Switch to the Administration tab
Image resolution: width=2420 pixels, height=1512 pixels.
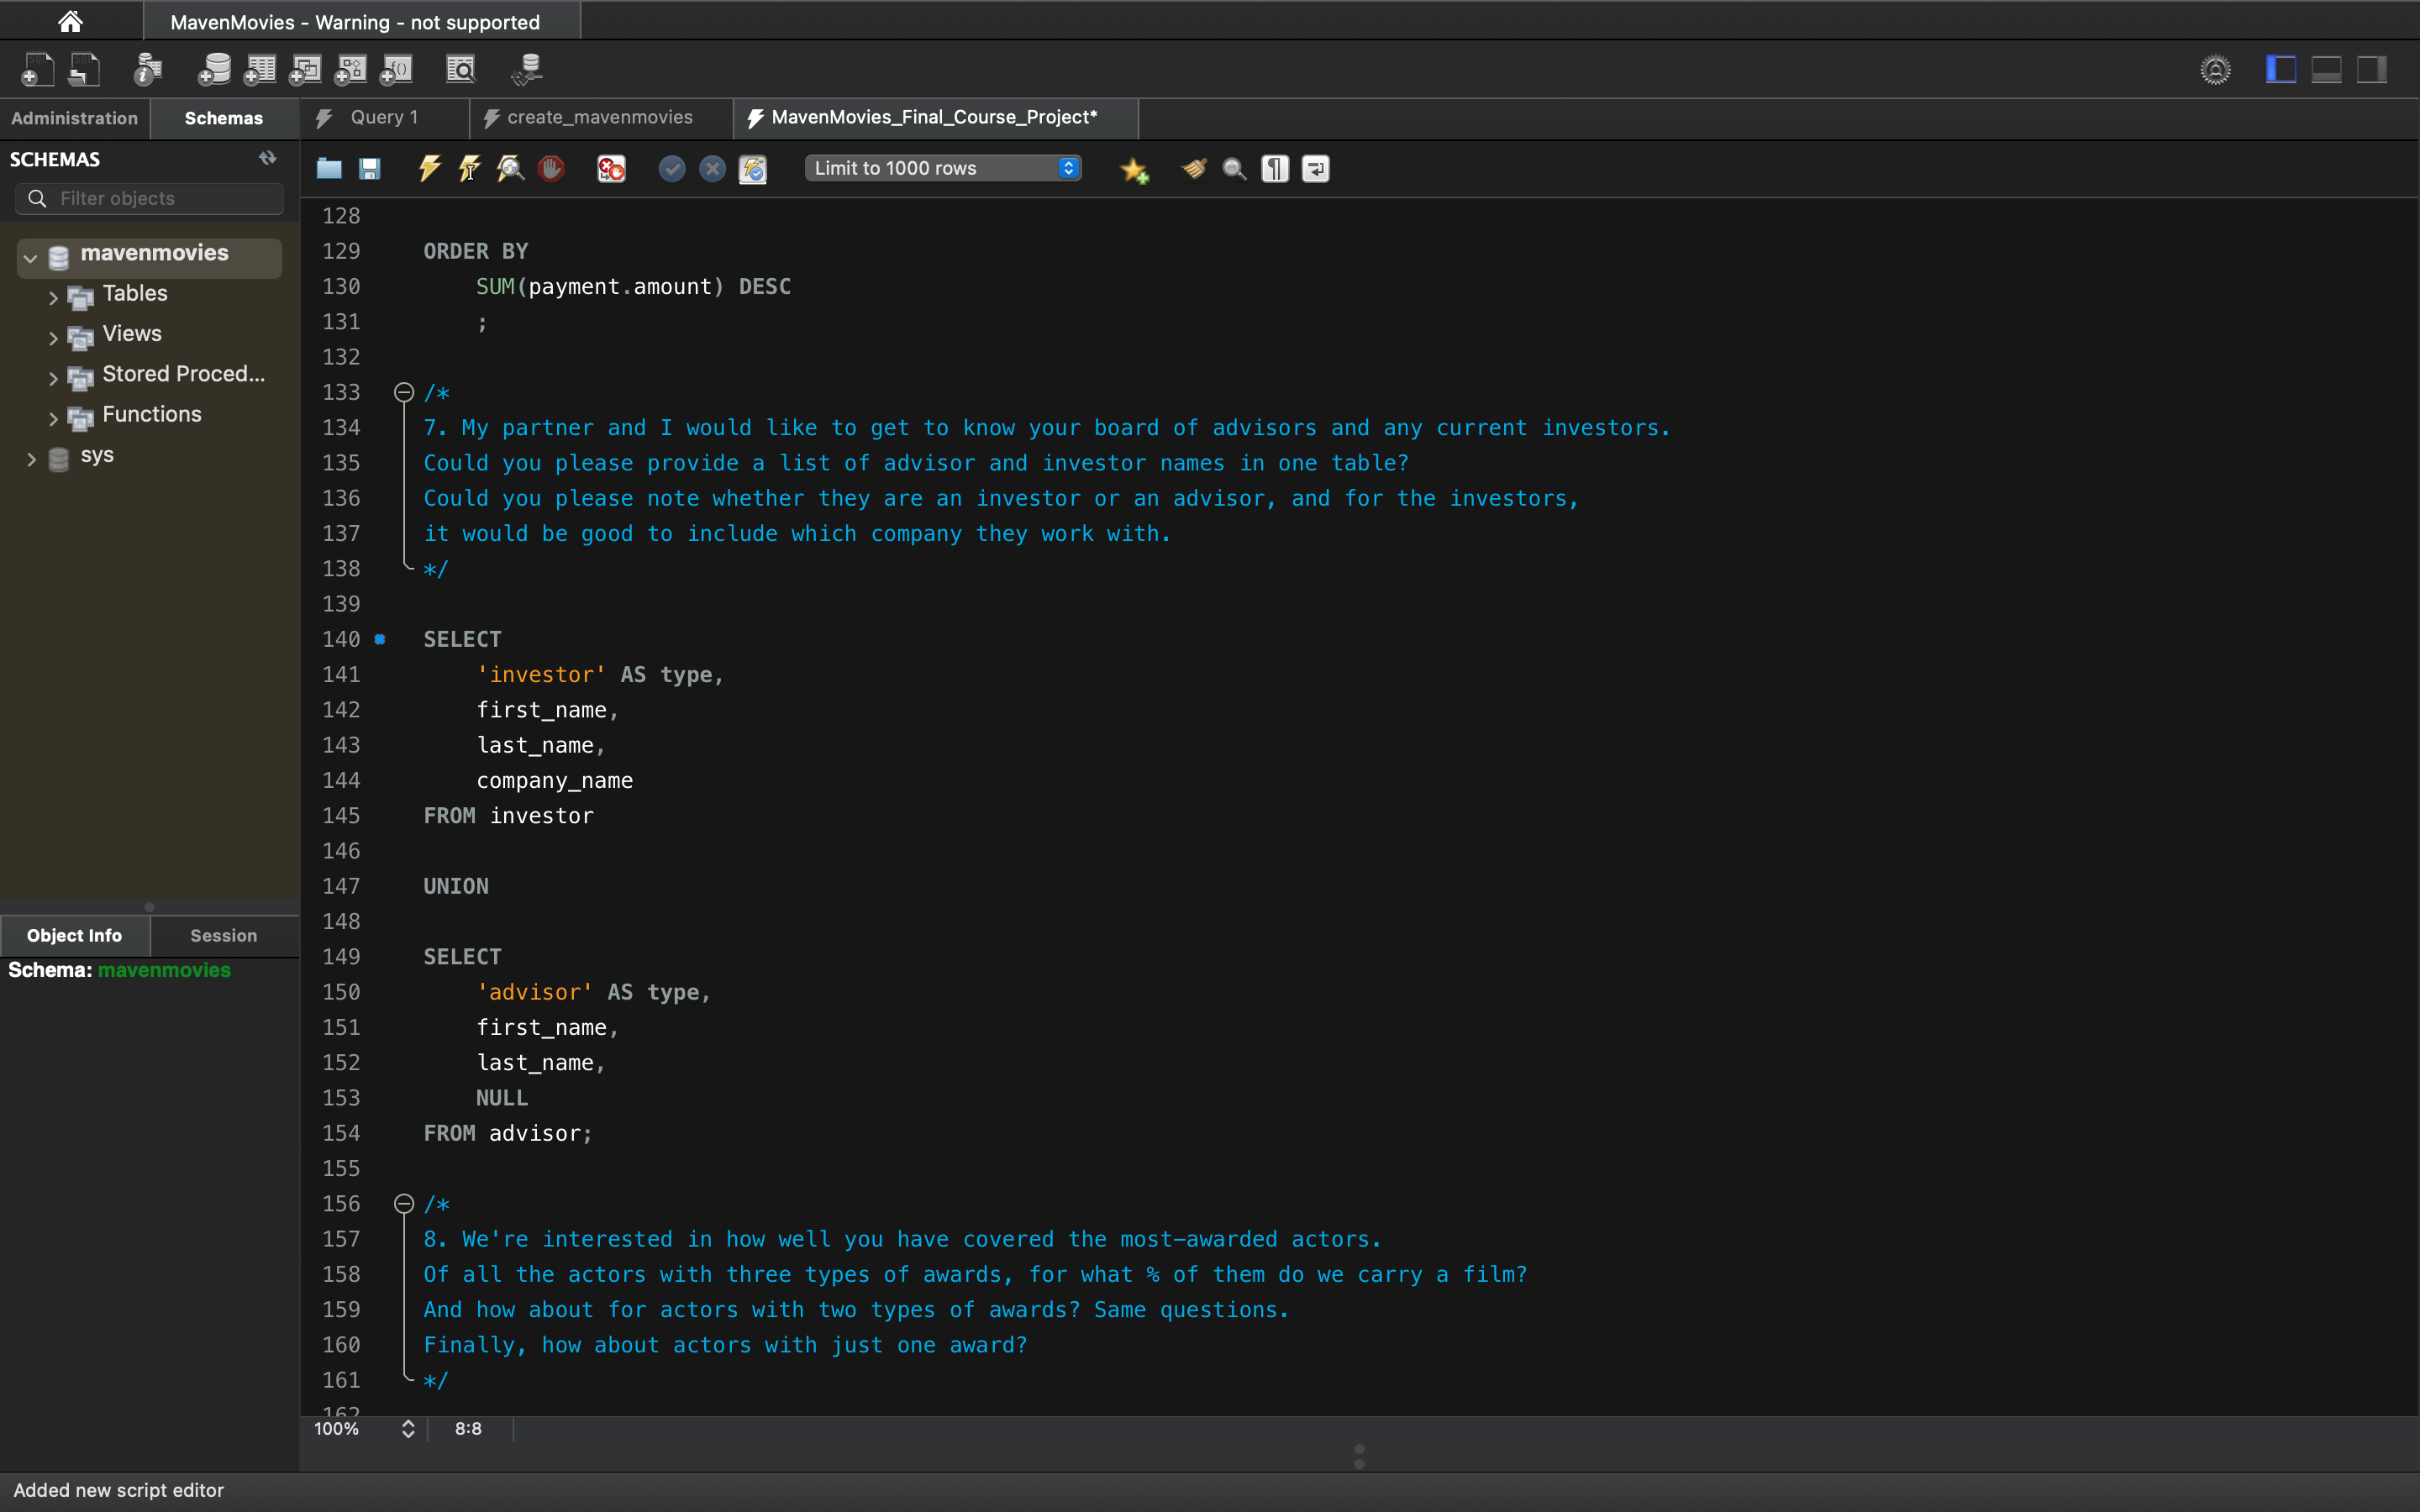74,118
